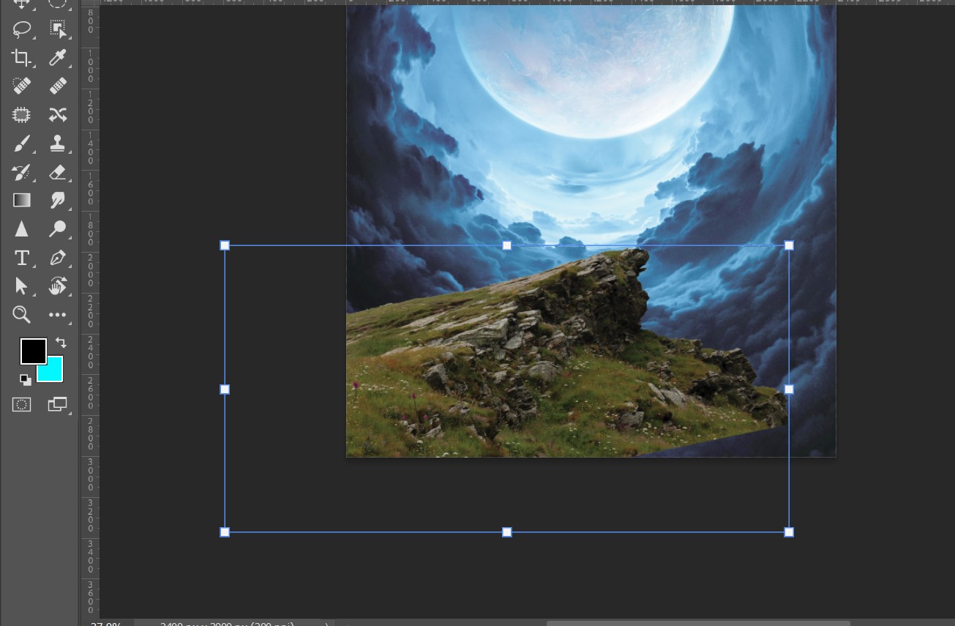Activate the Pen tool

pos(58,258)
